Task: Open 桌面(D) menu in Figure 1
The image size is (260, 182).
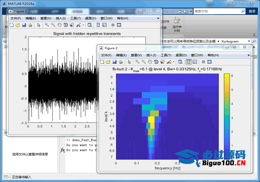Action: (x=91, y=18)
